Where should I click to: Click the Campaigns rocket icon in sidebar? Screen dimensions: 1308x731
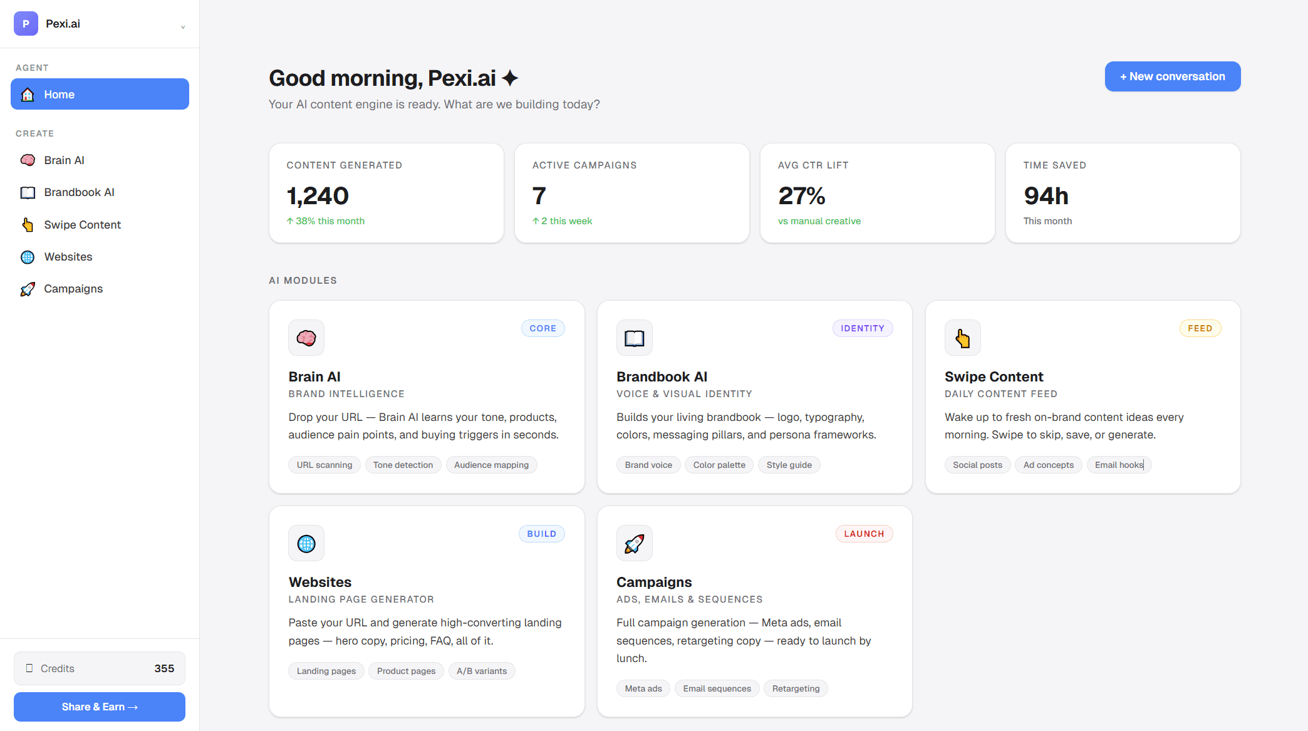click(28, 289)
